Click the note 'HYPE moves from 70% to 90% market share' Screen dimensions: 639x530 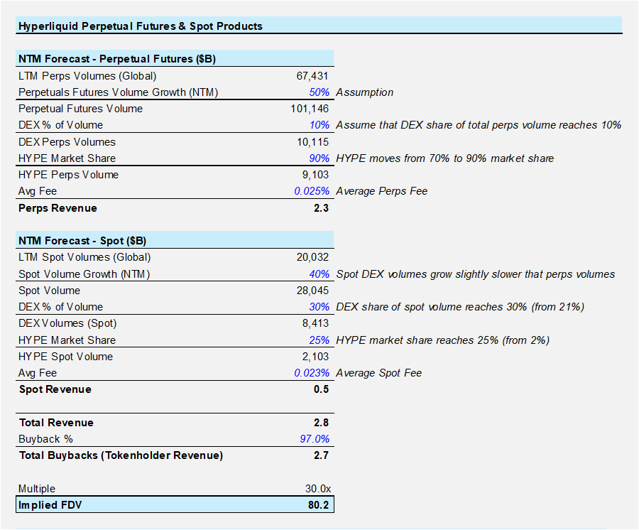pyautogui.click(x=444, y=158)
